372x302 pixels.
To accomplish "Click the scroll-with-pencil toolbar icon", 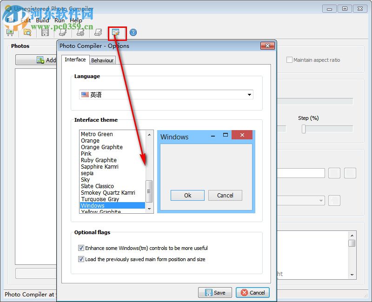I will pyautogui.click(x=63, y=32).
